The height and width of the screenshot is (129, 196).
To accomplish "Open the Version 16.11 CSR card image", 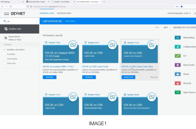I will point(100,54).
